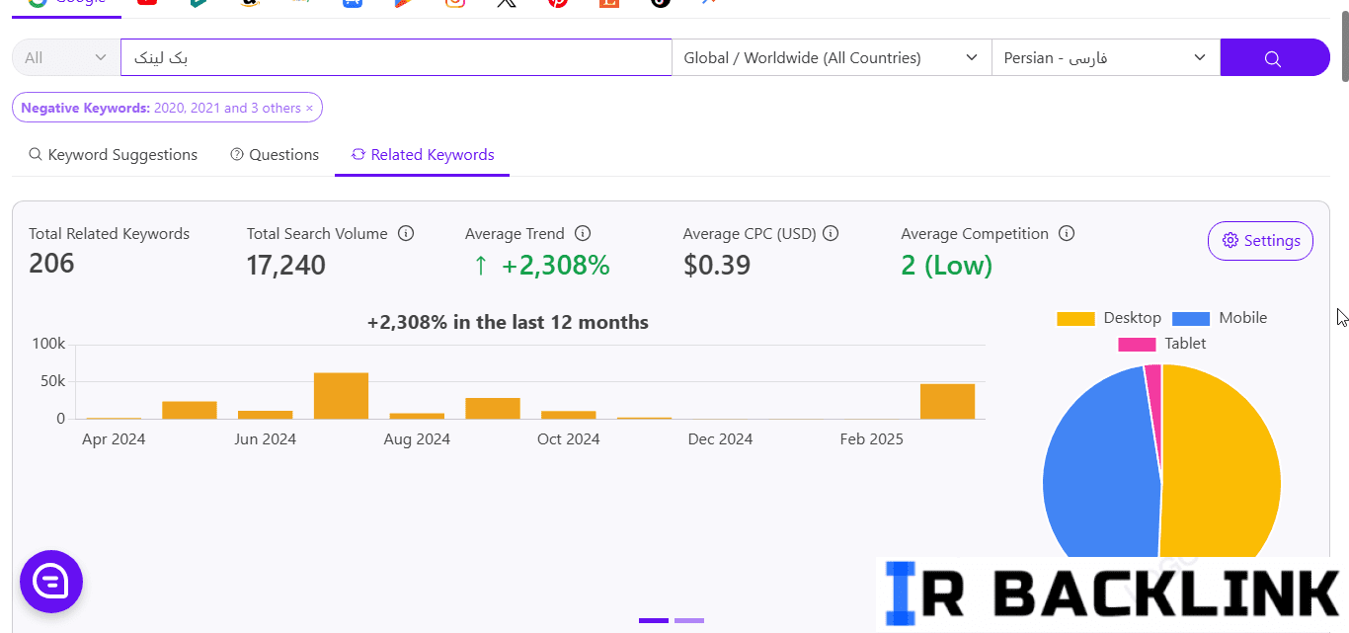This screenshot has height=633, width=1349.
Task: Click info icon beside Average CPC (USD)
Action: pos(831,234)
